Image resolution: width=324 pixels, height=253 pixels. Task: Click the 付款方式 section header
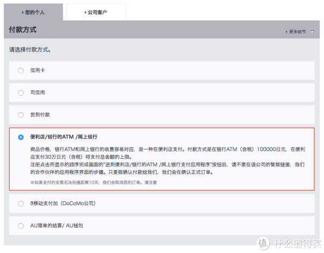pos(23,30)
